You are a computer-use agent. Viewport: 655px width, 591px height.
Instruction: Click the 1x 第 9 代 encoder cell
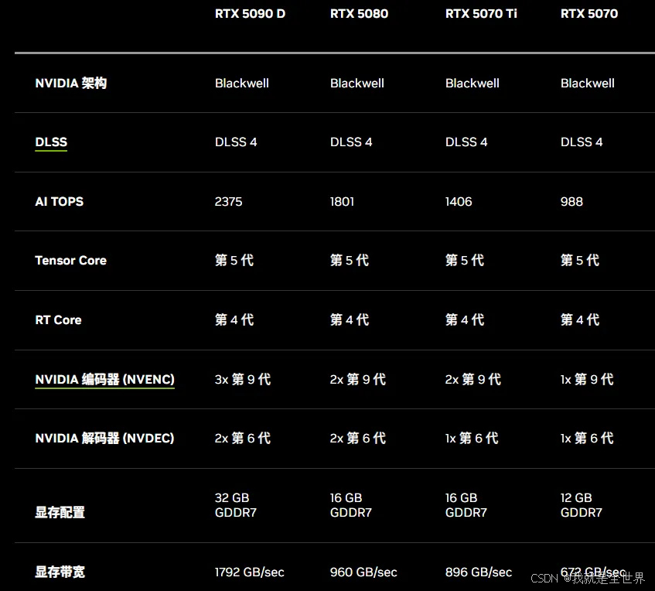(x=587, y=380)
